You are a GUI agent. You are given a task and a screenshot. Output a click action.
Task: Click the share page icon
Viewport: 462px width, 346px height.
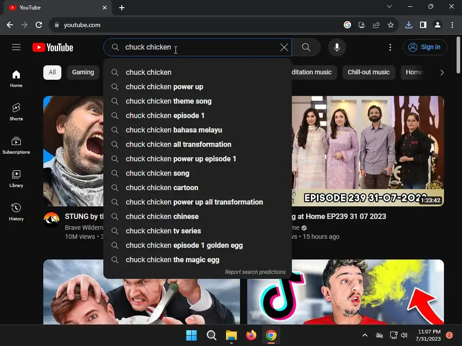[376, 25]
